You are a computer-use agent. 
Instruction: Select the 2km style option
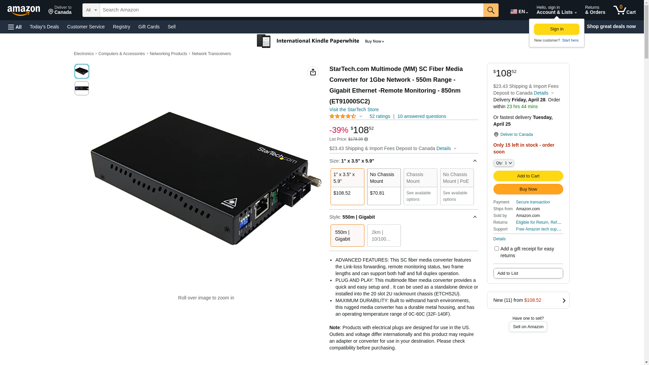(x=384, y=236)
